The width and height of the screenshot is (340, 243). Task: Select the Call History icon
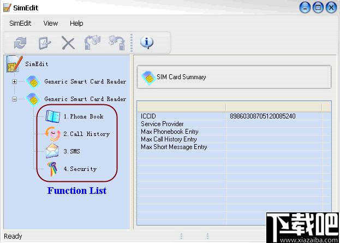click(x=53, y=134)
